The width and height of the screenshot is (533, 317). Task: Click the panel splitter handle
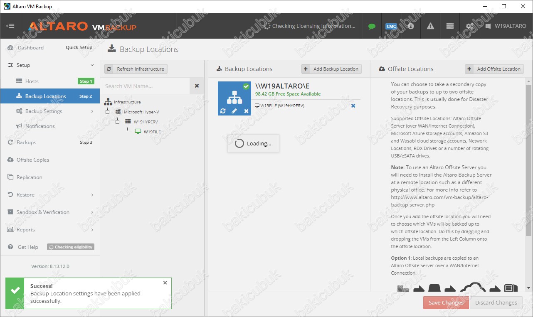click(206, 188)
